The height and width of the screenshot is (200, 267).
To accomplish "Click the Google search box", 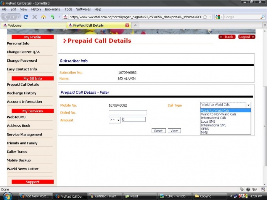I will (x=242, y=17).
